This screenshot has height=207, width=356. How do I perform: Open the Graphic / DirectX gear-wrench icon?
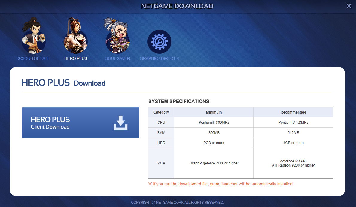coord(159,42)
